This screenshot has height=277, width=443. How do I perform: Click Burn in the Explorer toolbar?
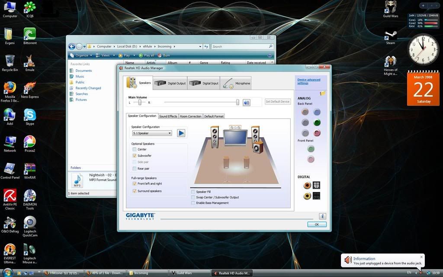click(x=164, y=55)
